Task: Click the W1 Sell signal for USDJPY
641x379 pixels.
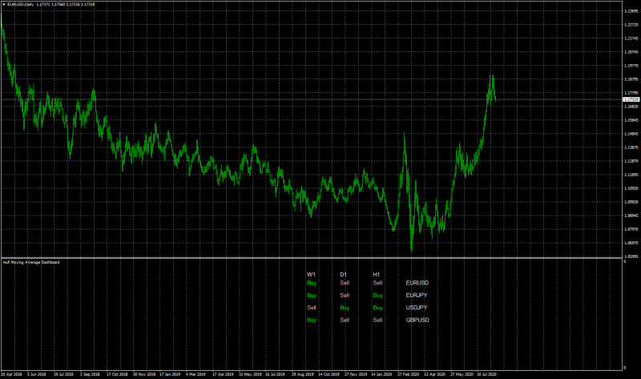Action: (312, 308)
